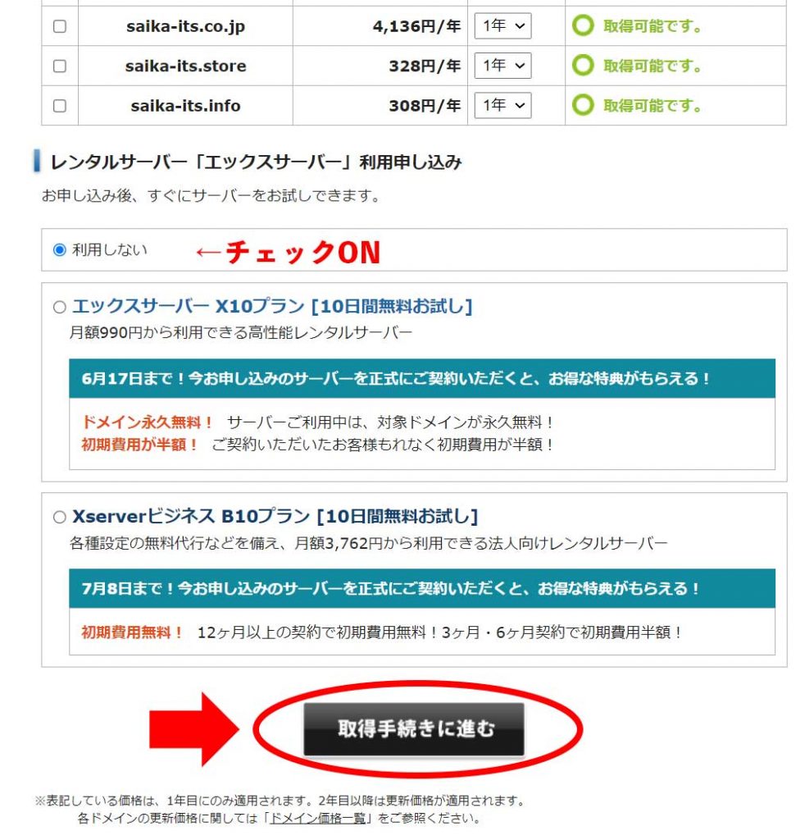
Task: Click the 7月8日まで campaign banner
Action: [422, 588]
